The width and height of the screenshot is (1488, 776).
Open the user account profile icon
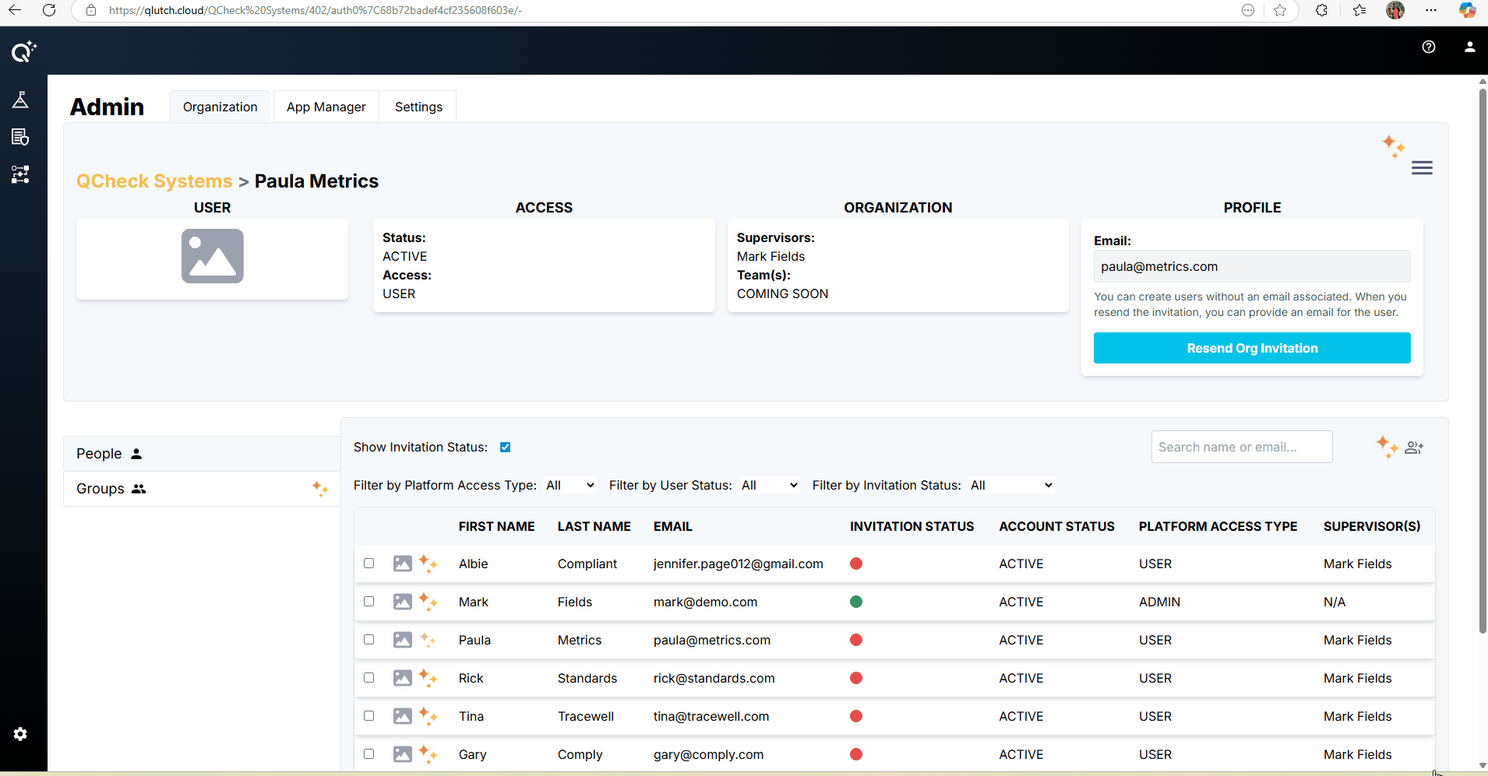1469,47
